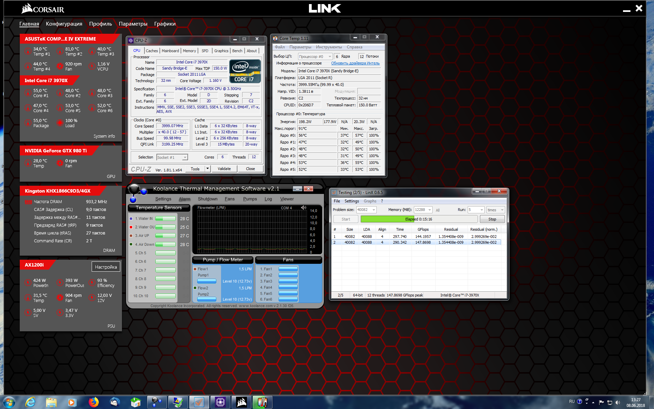Switch to the CPU-Z Memory tab
This screenshot has width=654, height=409.
click(x=189, y=51)
